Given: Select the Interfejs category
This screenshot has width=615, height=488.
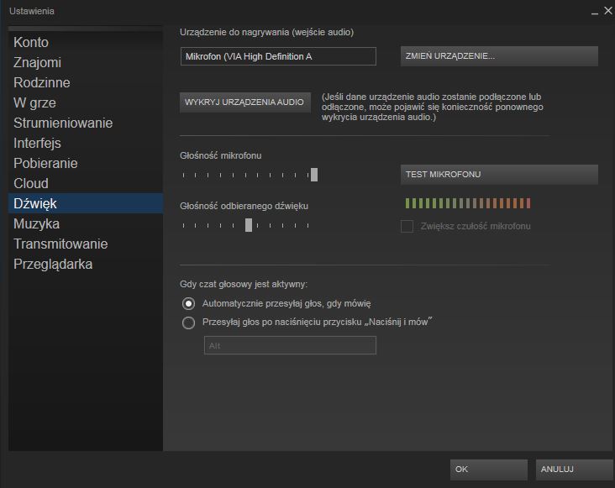Looking at the screenshot, I should click(x=86, y=144).
